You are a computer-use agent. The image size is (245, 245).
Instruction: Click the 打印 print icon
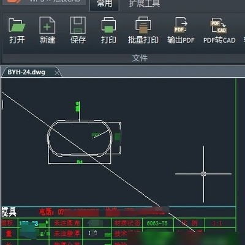point(108,31)
